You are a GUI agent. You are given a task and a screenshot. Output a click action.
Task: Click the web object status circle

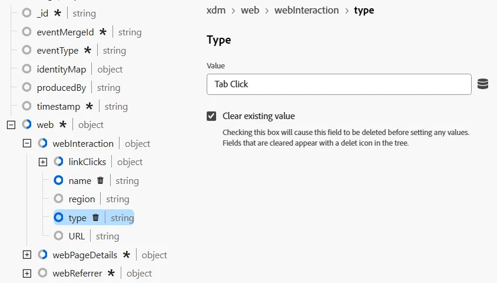click(x=27, y=124)
